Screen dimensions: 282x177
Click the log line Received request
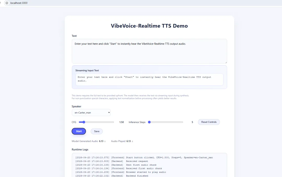coord(112,161)
